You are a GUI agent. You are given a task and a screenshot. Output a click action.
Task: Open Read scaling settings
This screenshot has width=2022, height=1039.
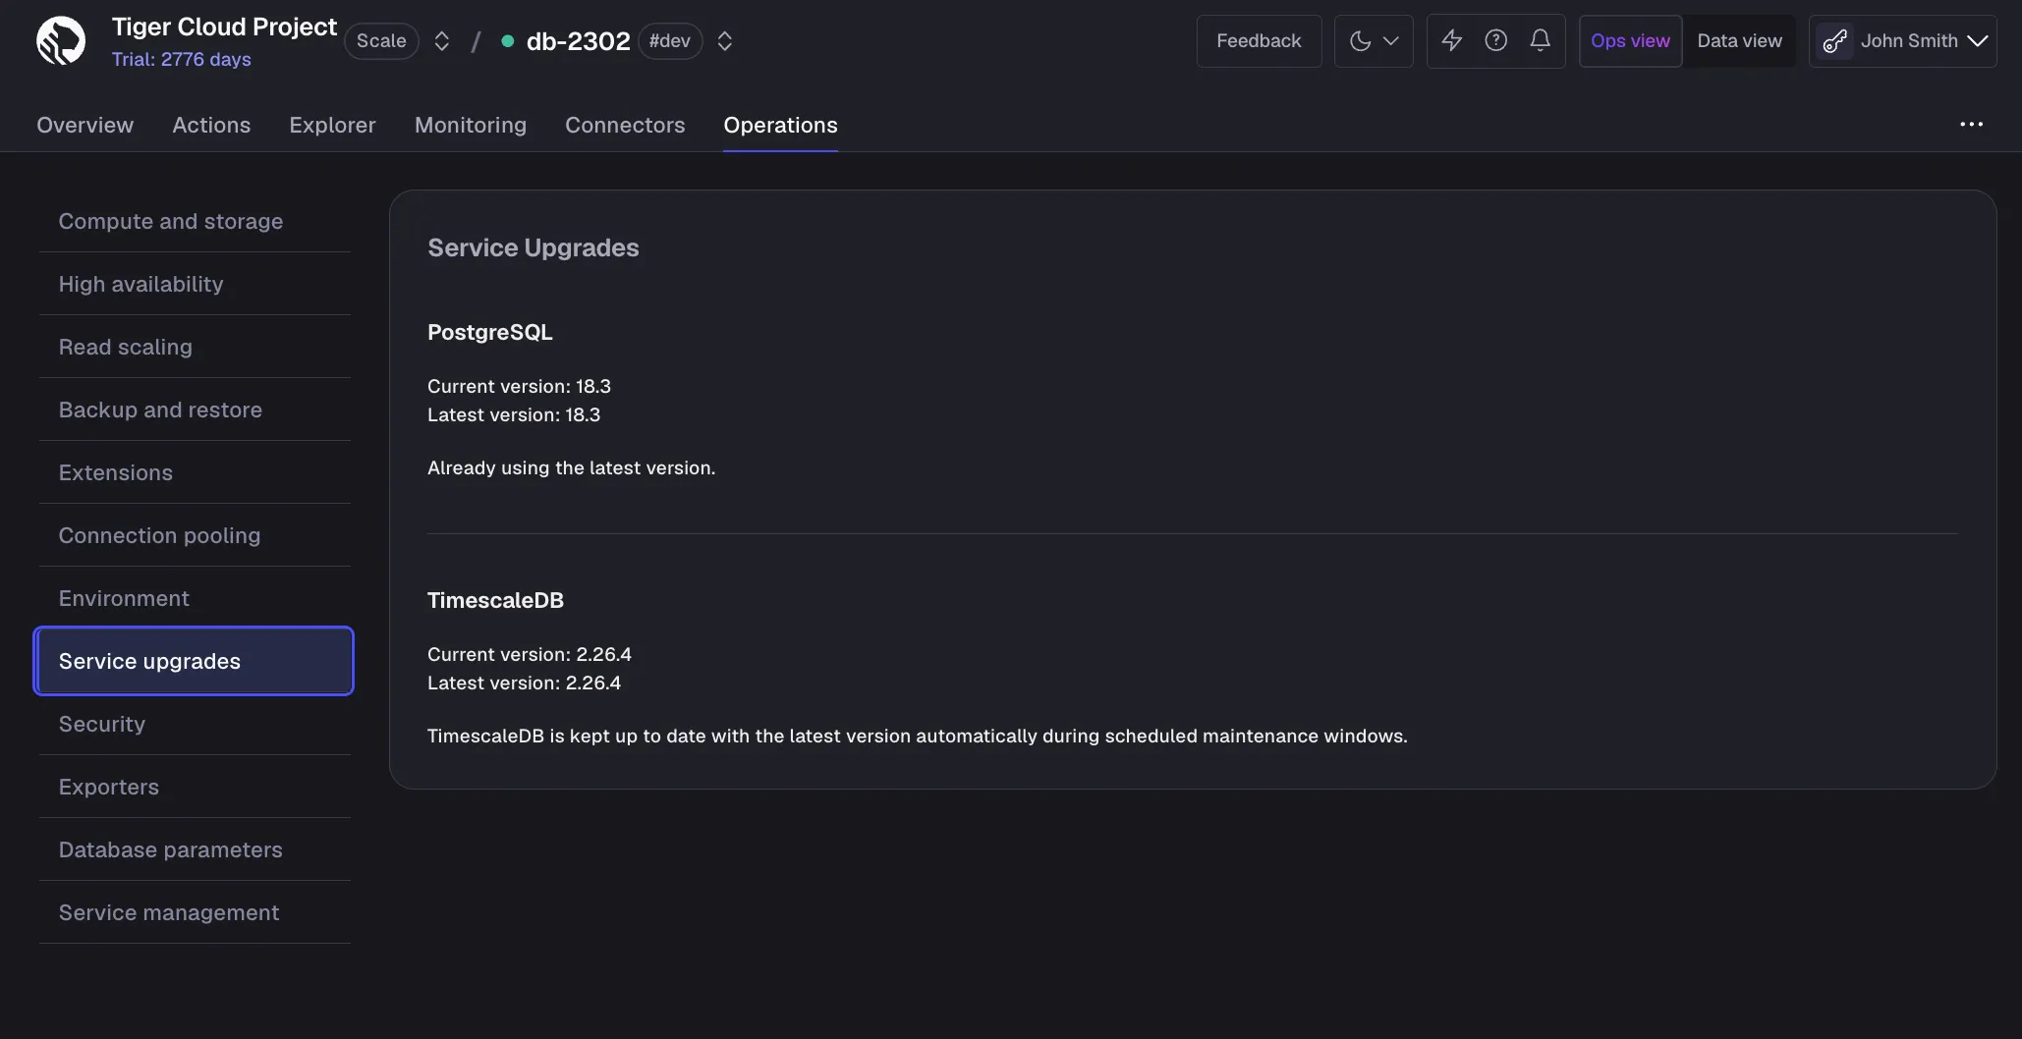pyautogui.click(x=195, y=347)
